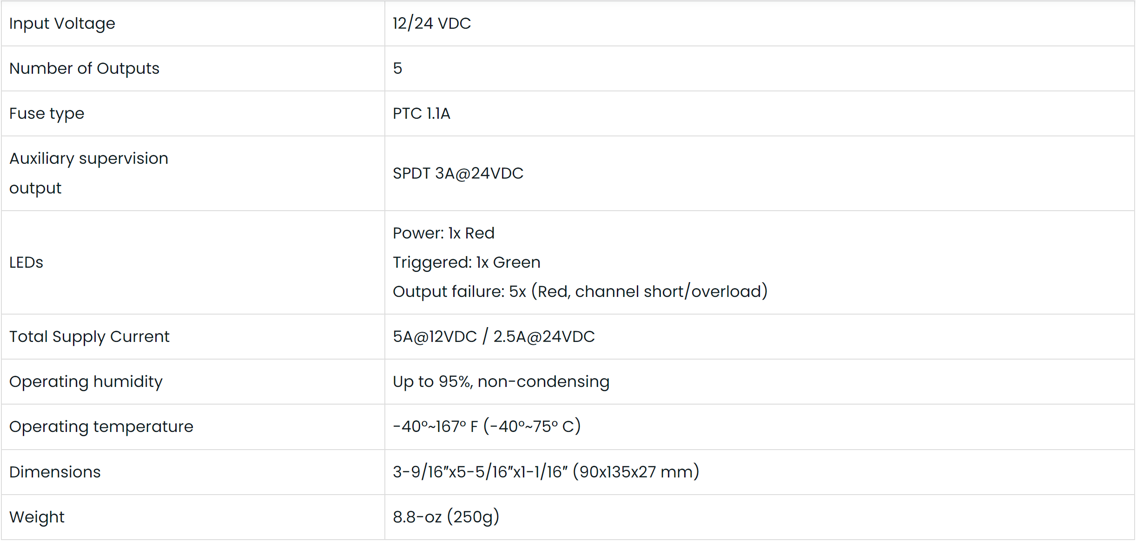Click the "Input Voltage" row label
The height and width of the screenshot is (541, 1136).
(62, 23)
